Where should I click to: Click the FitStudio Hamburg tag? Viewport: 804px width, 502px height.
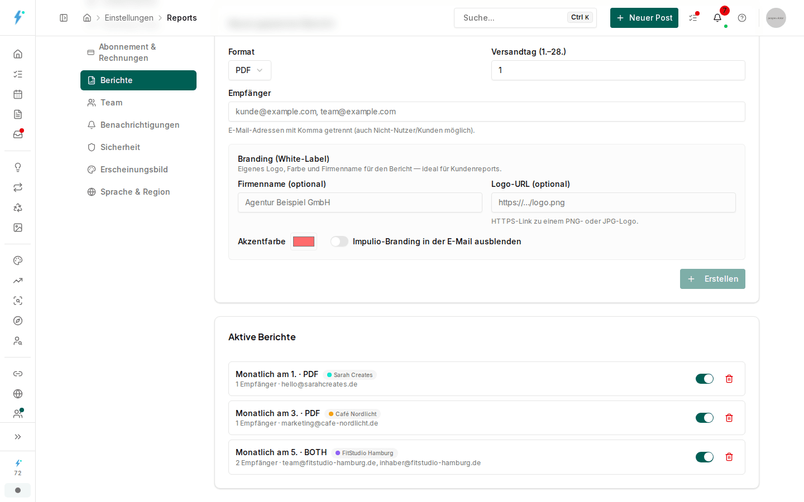tap(364, 453)
